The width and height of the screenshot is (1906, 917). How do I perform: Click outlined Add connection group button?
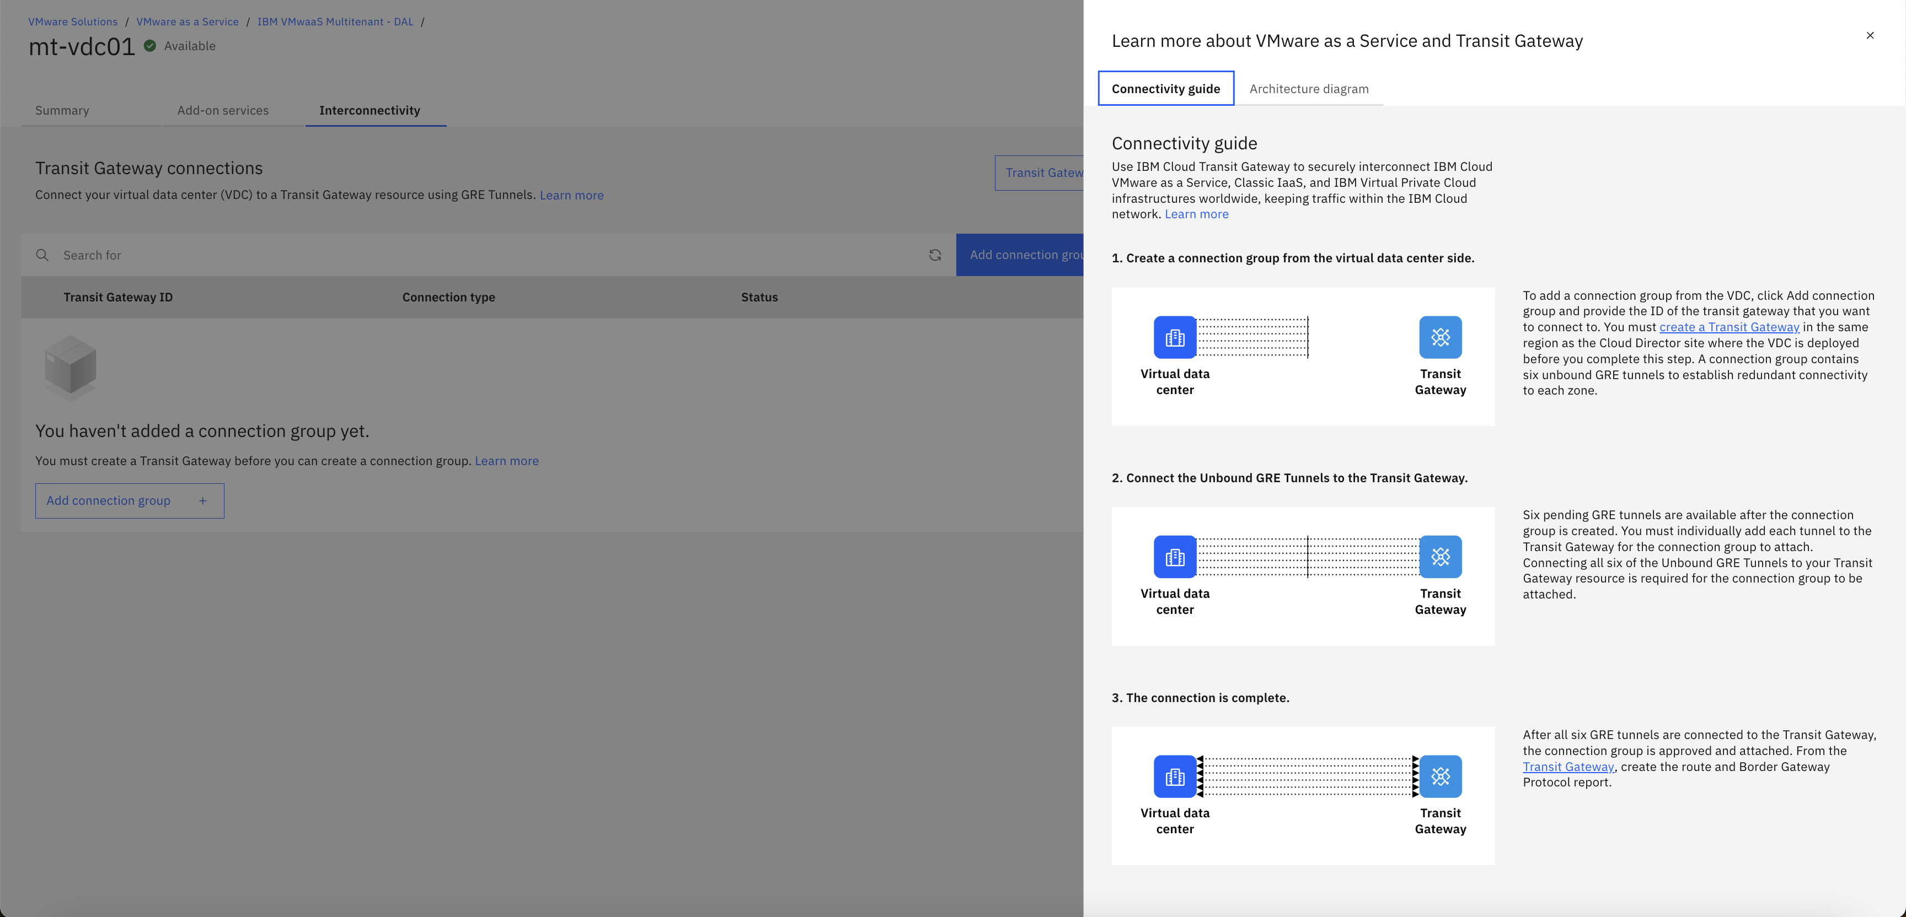tap(130, 500)
